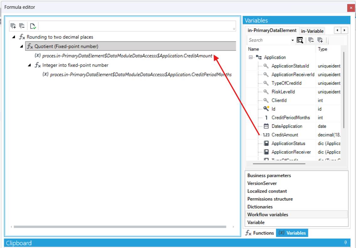Viewport: 356px width, 248px height.
Task: Click the dictionary icon beside ApplicationReceiver
Action: pos(266,152)
